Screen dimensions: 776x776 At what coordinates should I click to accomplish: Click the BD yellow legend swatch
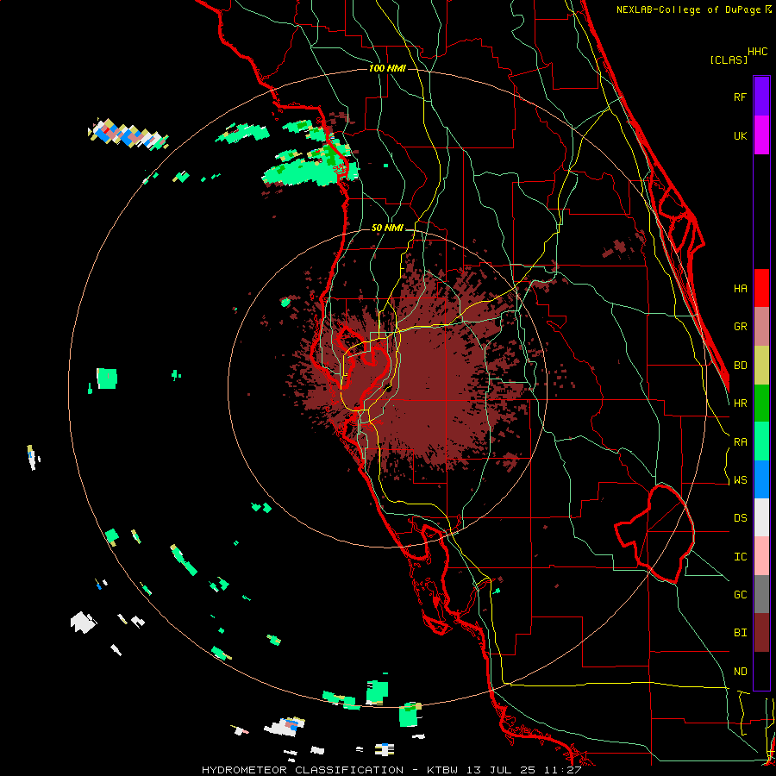click(761, 366)
